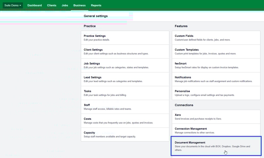Open the Tasks settings

tap(125, 93)
